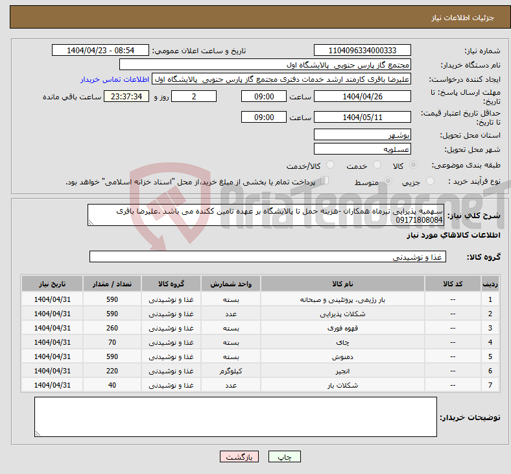This screenshot has height=474, width=511.
Task: Click the item name شکلات بار
Action: [x=342, y=385]
